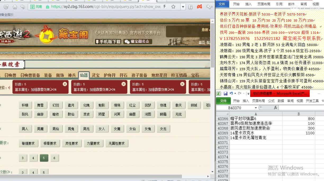Open the browser wrench tools menu

208,7
